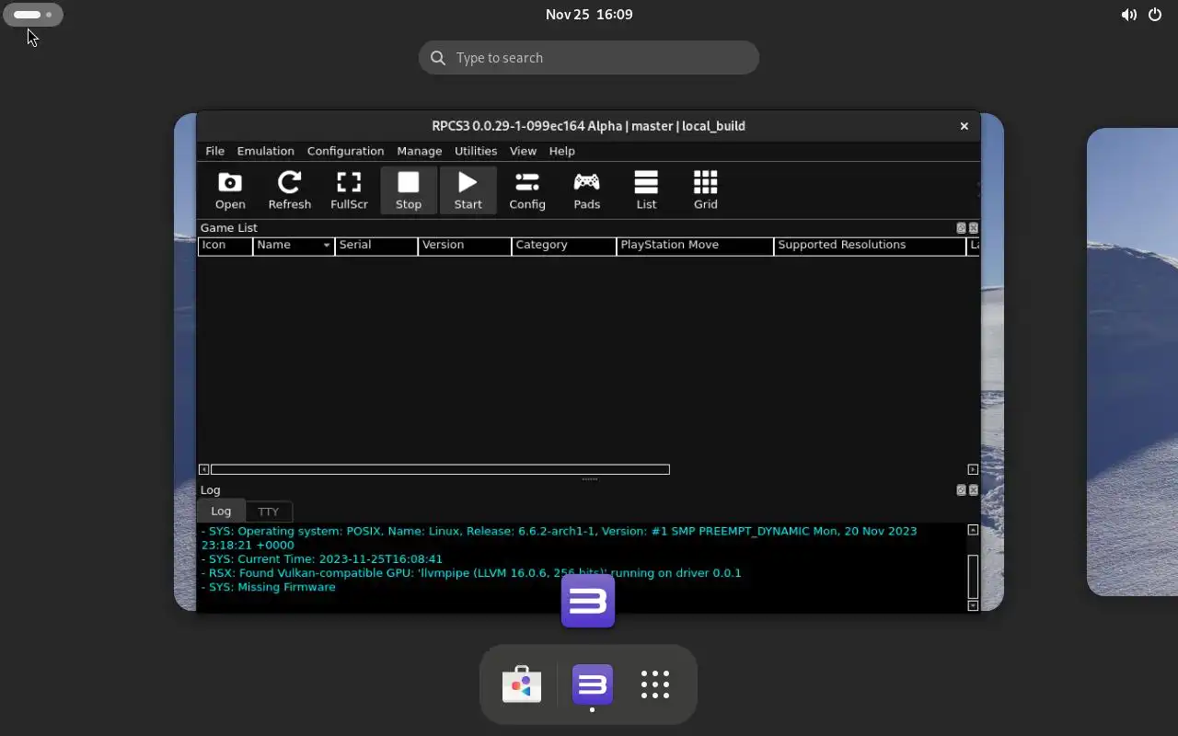Click RPCS3 icon in the dock
Image resolution: width=1178 pixels, height=736 pixels.
(x=592, y=684)
